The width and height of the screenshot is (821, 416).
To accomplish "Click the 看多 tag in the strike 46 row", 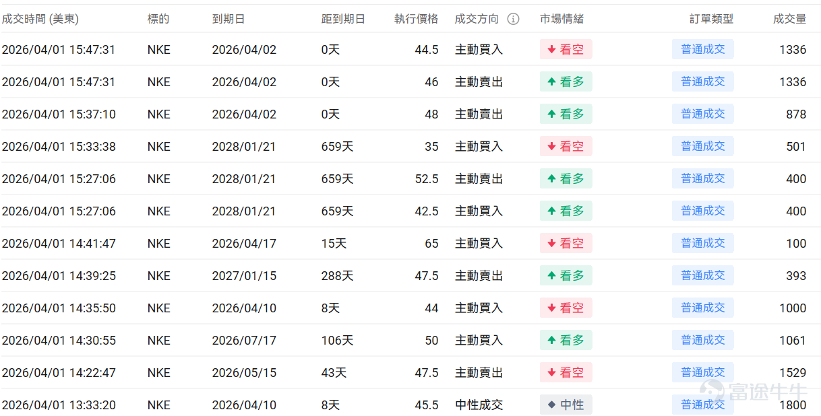I will (x=566, y=81).
